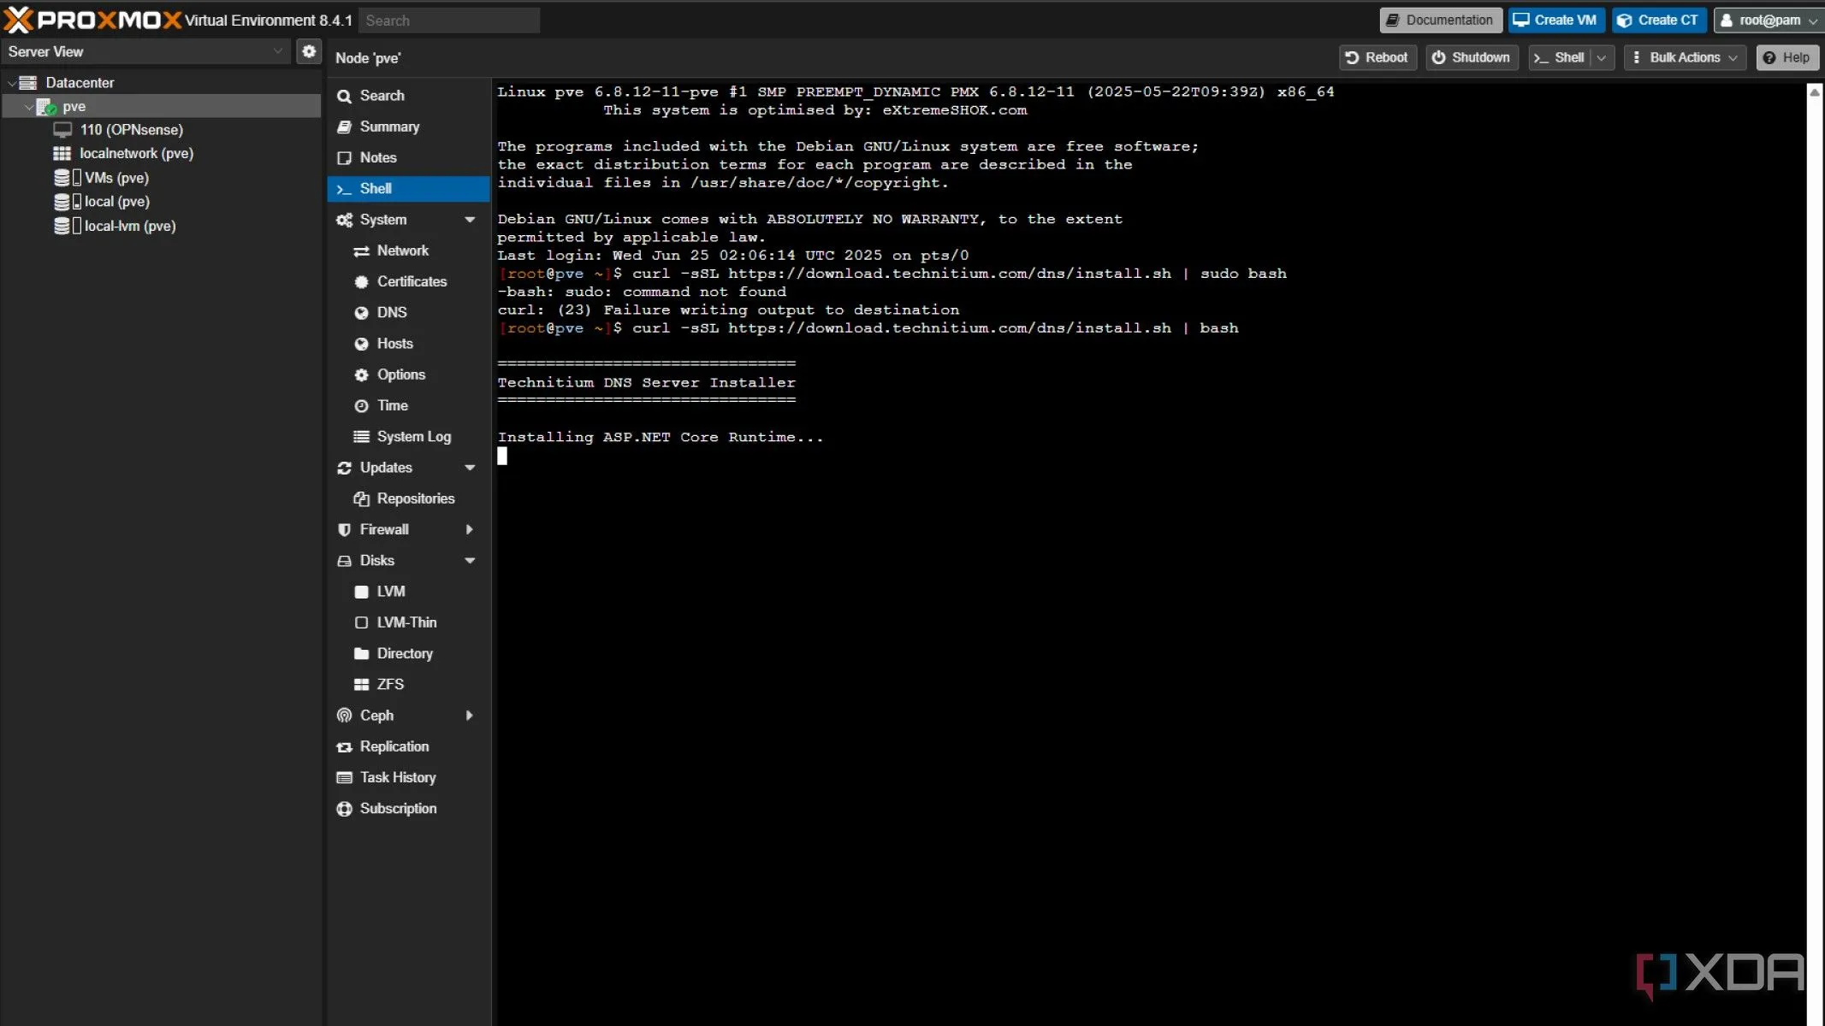Image resolution: width=1825 pixels, height=1026 pixels.
Task: Click the Reboot button
Action: pos(1377,57)
